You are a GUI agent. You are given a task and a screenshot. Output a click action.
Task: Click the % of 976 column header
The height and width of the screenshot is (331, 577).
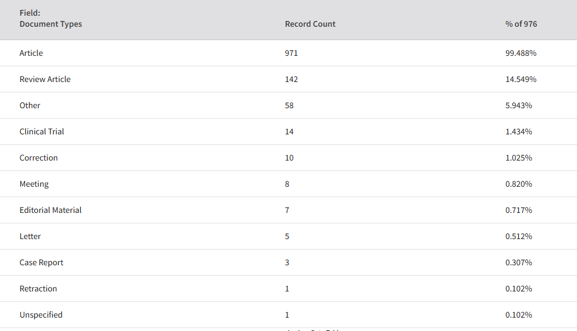(521, 24)
